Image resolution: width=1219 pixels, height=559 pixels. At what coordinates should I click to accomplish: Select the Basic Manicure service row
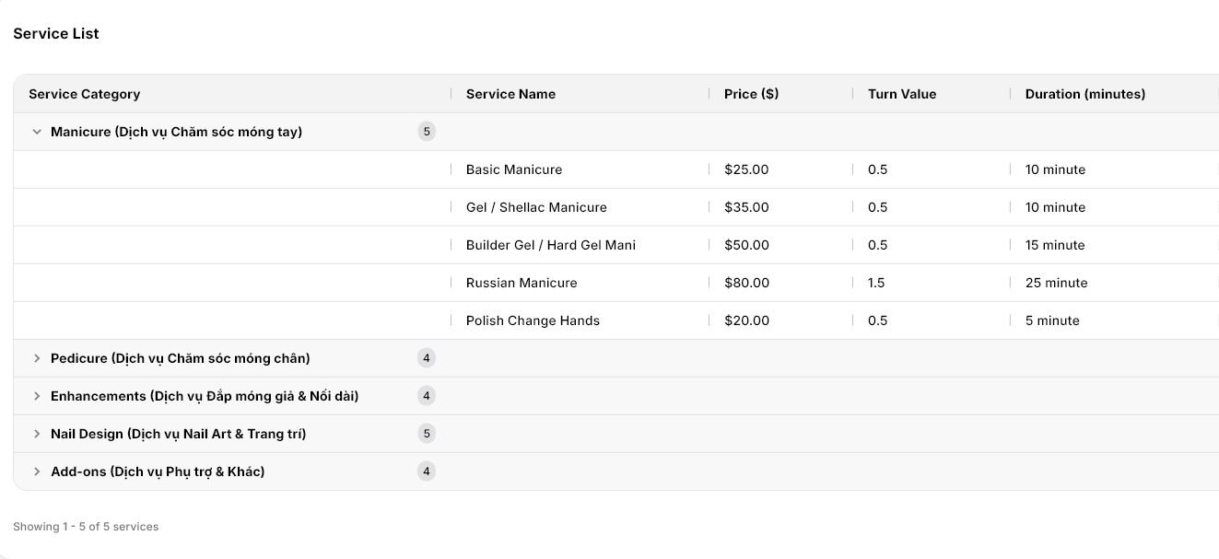(x=615, y=169)
